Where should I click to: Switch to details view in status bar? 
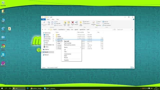[x=131, y=67]
